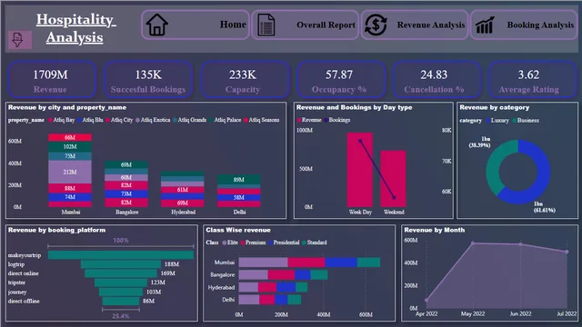
Task: Click the Elite class legend swatch
Action: pyautogui.click(x=225, y=243)
